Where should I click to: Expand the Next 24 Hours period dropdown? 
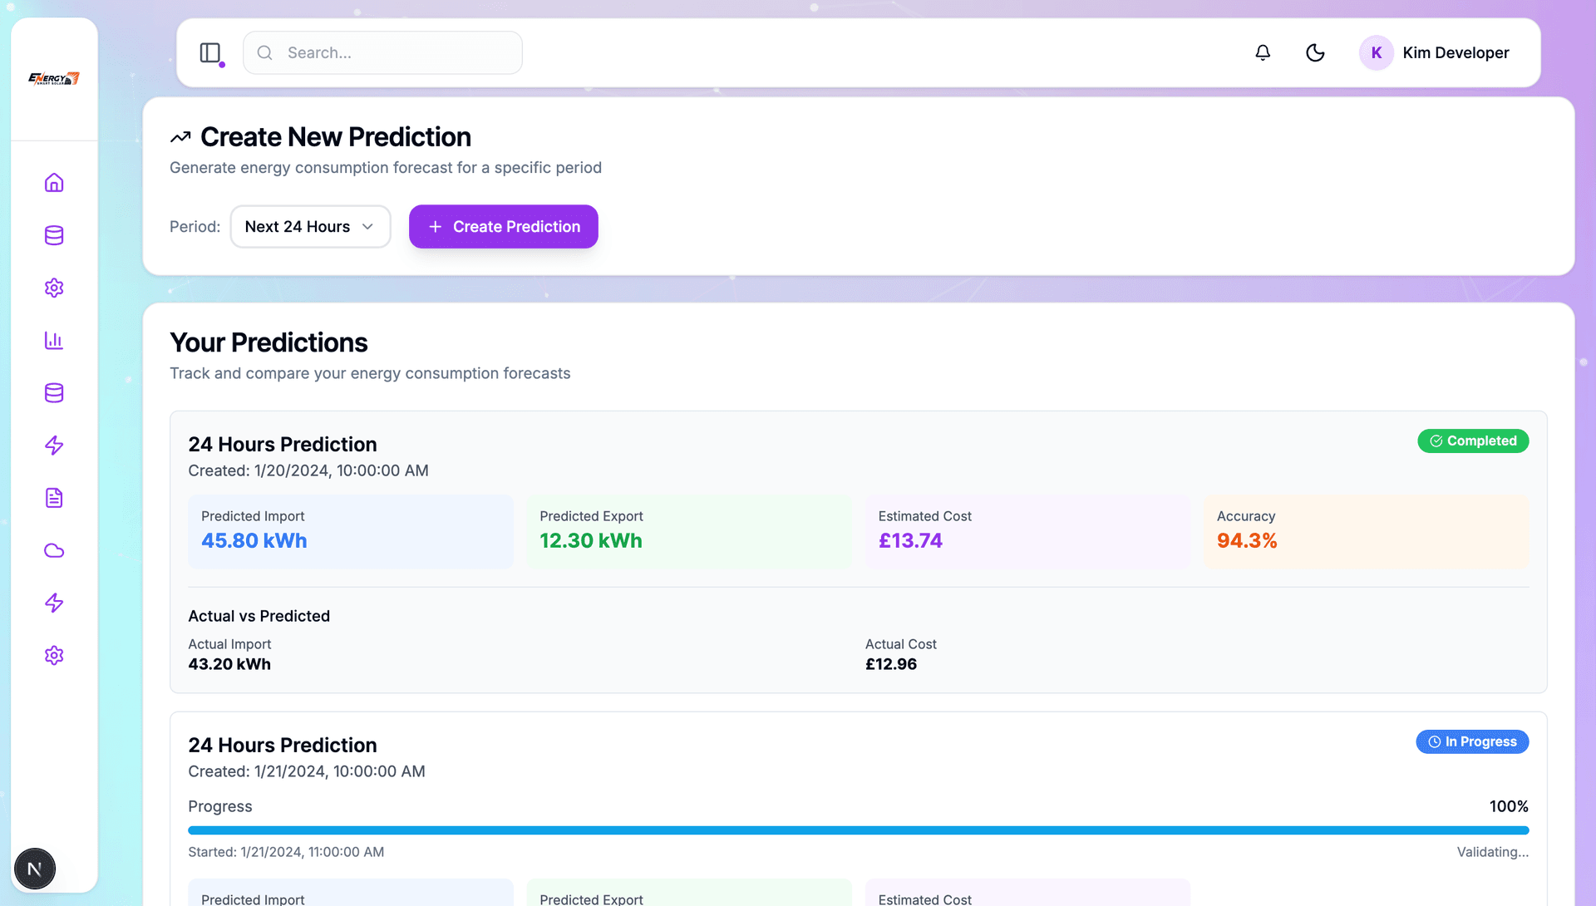(x=310, y=227)
